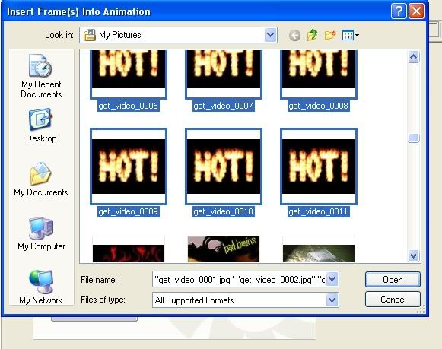Click the bad brains image thumbnail
The width and height of the screenshot is (442, 349).
click(224, 249)
